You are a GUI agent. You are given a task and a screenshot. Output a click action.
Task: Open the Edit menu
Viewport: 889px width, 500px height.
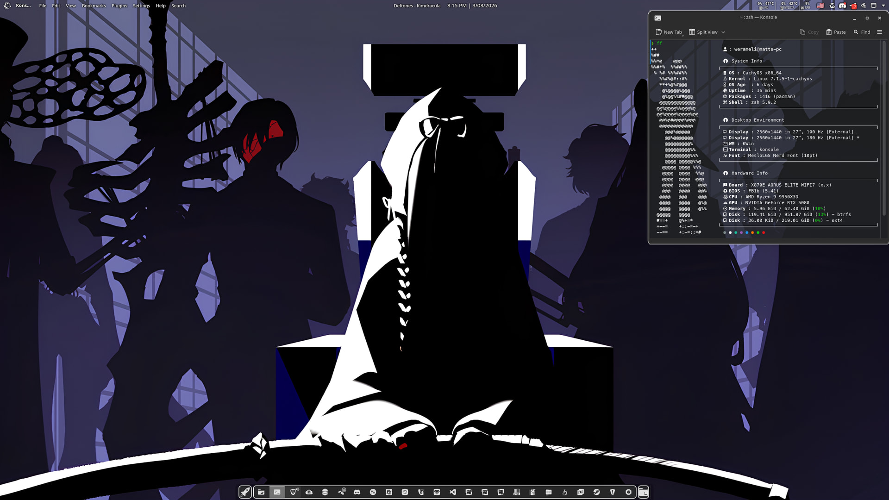point(56,6)
